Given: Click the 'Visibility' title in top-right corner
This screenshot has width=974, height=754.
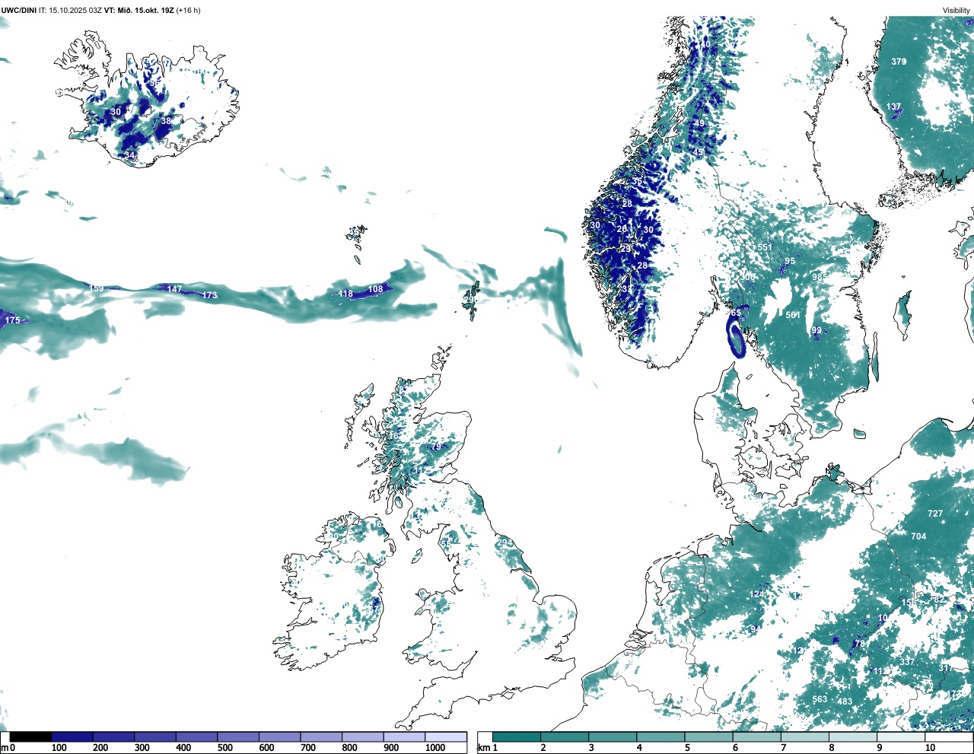Looking at the screenshot, I should 956,10.
